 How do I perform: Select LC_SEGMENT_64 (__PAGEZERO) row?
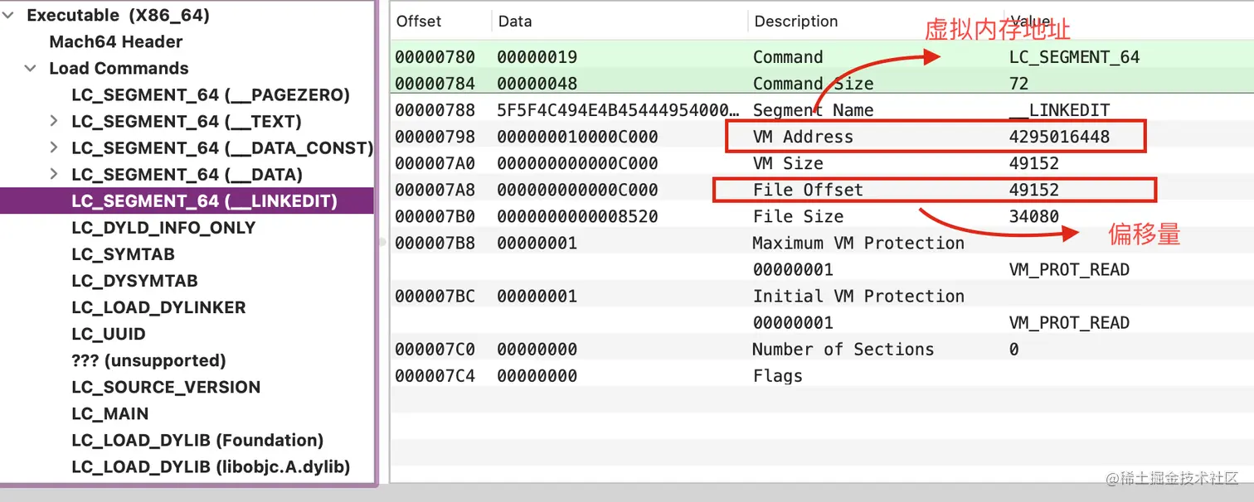click(x=211, y=94)
